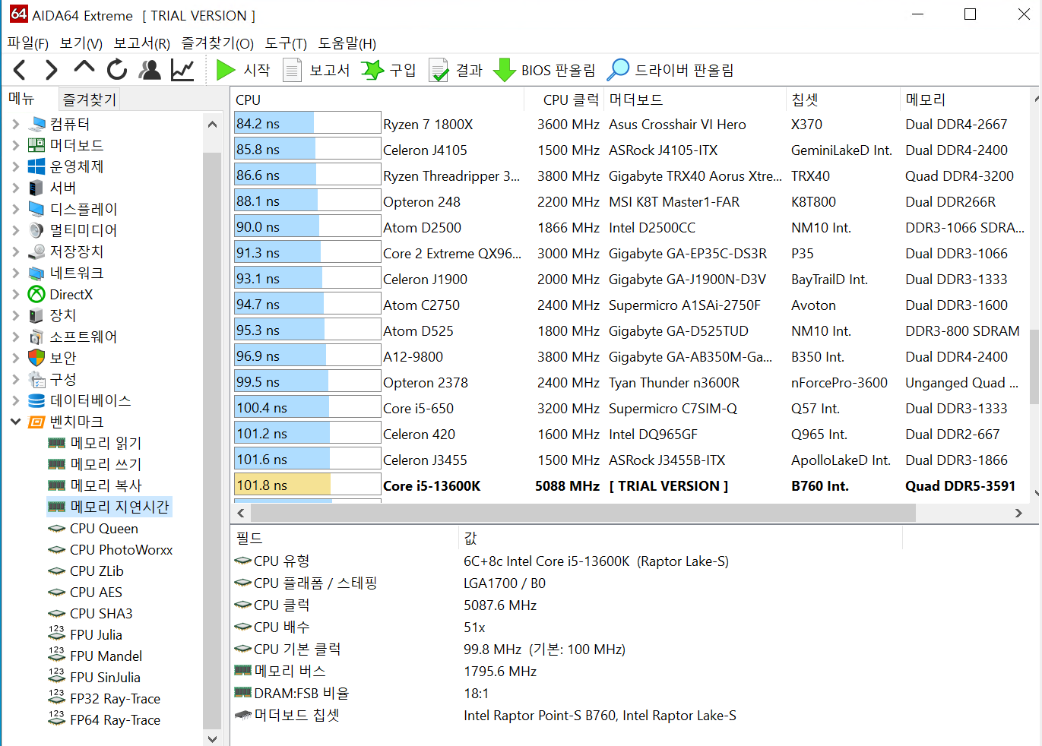
Task: Select the 데이터베이스 database icon
Action: point(36,400)
